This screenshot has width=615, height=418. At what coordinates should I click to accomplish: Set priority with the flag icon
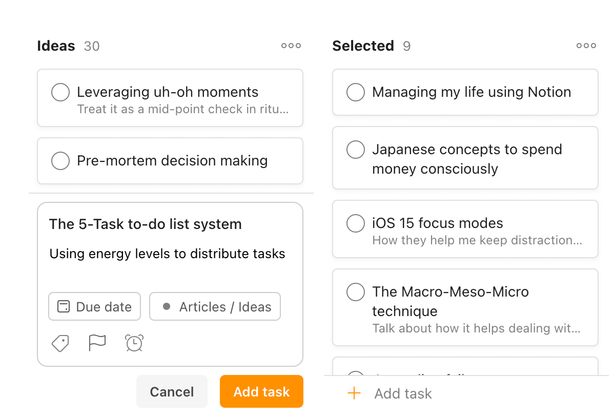pos(97,343)
